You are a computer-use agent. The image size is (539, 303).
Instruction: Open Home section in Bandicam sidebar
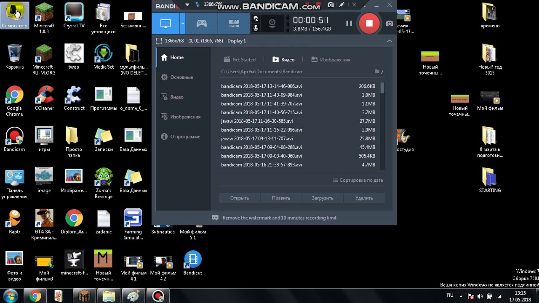point(184,57)
